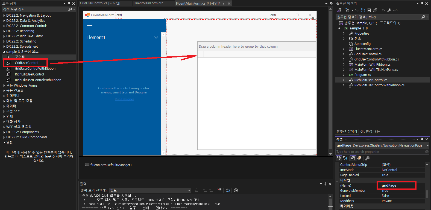Pin the Properties panel
Viewport: 431px width, 210px height.
click(x=422, y=139)
